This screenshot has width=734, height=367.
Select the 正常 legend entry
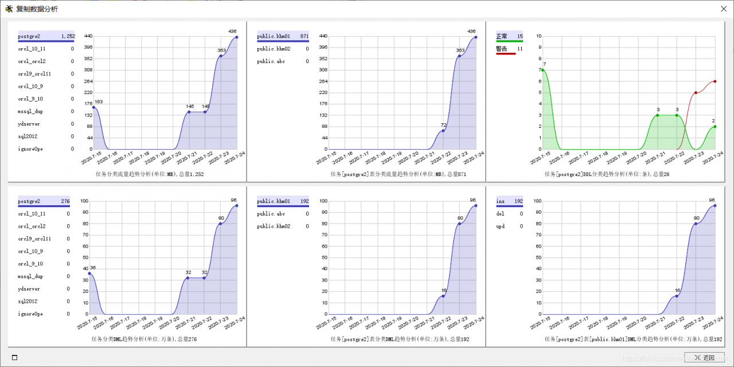[509, 36]
